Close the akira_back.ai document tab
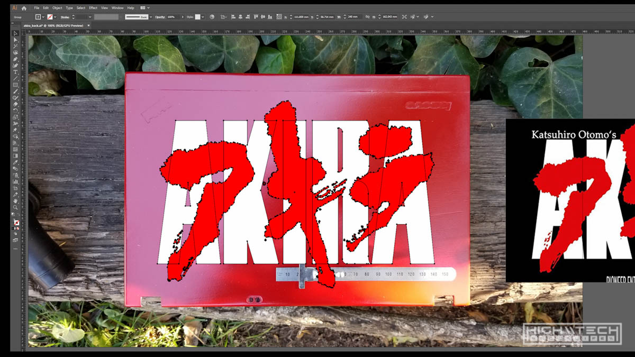This screenshot has width=635, height=357. [x=88, y=25]
